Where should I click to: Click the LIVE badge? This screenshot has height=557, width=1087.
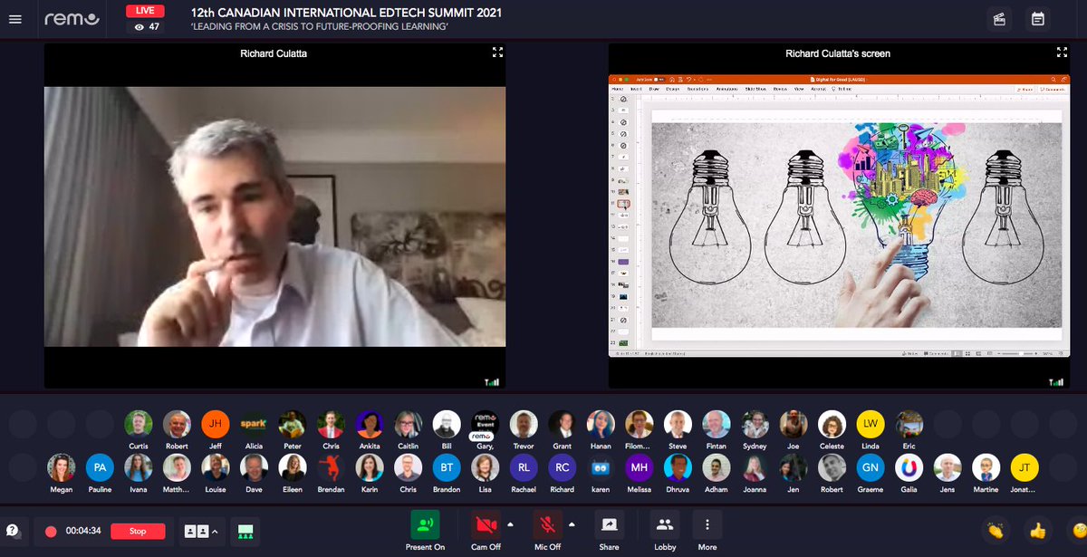[143, 11]
